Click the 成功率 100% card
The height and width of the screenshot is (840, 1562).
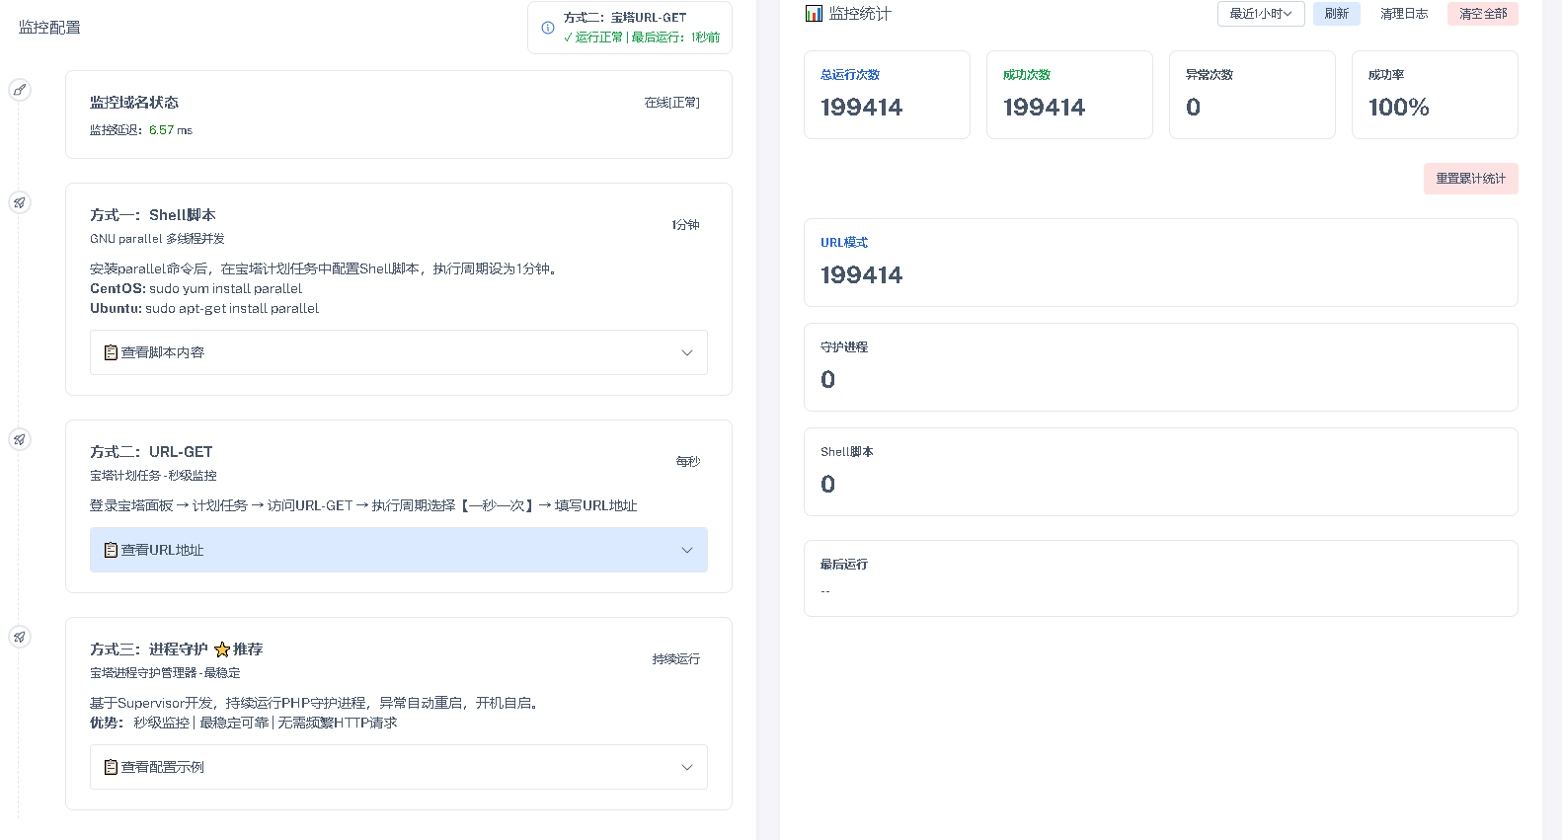point(1434,95)
